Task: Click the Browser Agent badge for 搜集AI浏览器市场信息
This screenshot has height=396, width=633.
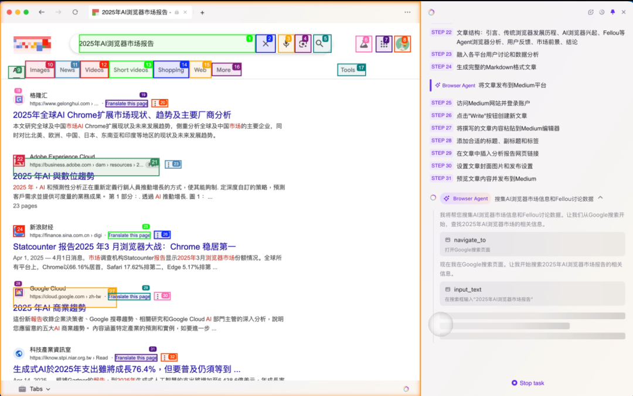Action: pyautogui.click(x=465, y=199)
